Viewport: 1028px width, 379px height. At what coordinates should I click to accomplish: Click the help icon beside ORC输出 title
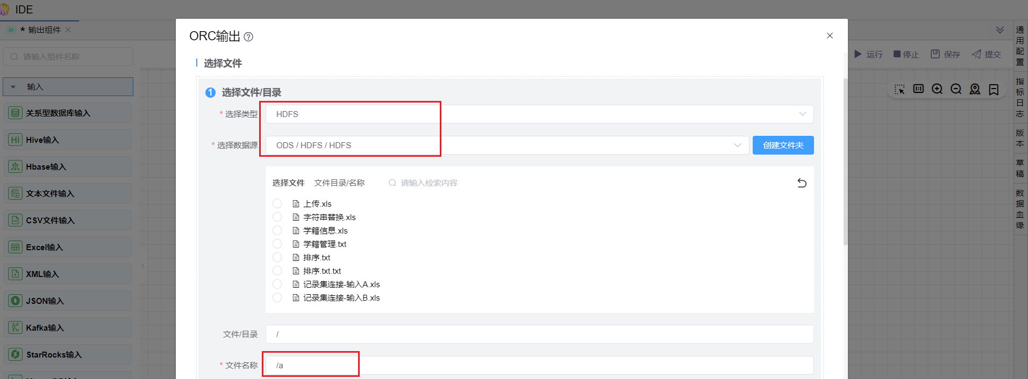[x=248, y=37]
